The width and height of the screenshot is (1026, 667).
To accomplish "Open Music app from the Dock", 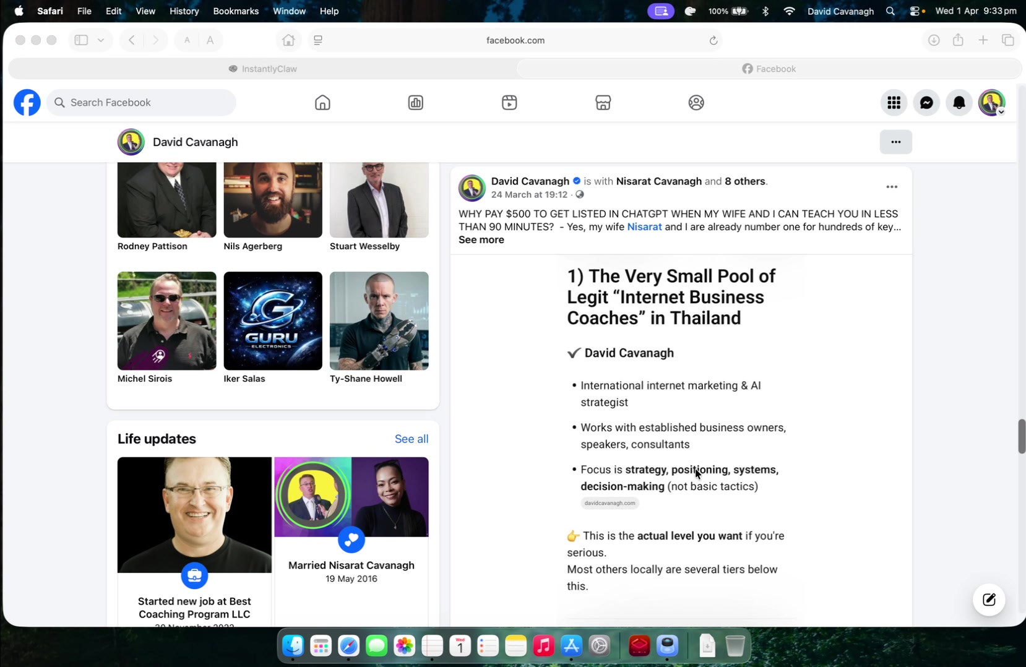I will 543,646.
